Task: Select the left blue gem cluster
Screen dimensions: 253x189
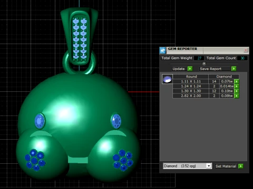Action: [35, 160]
